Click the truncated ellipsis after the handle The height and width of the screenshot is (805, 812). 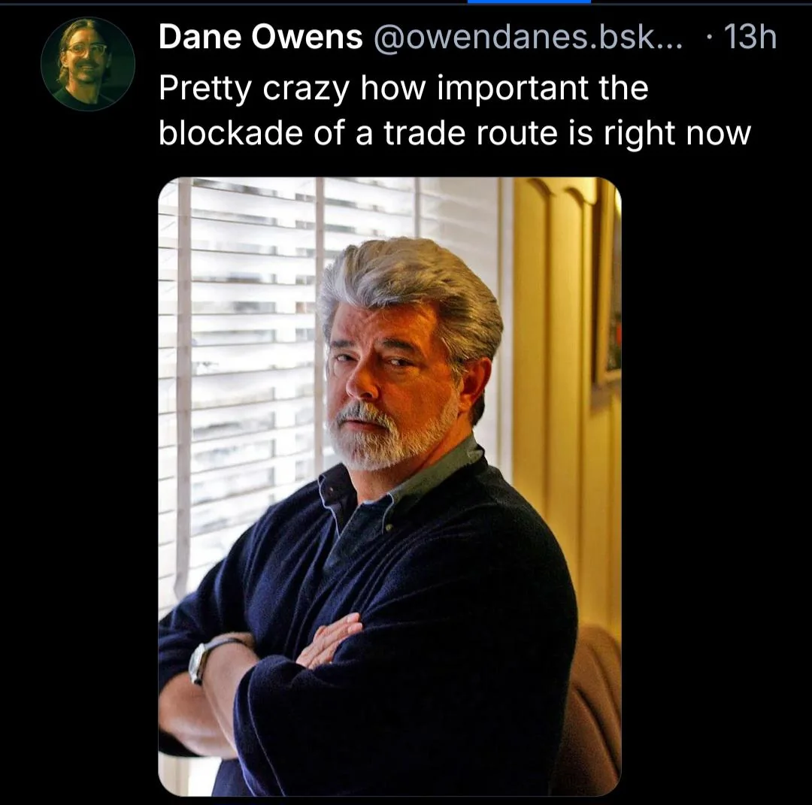670,38
